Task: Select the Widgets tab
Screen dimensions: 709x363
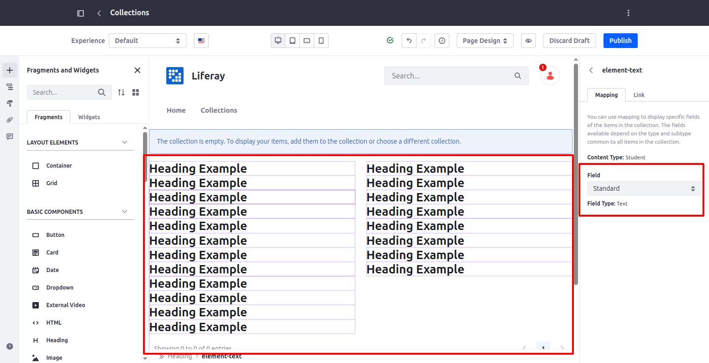Action: tap(89, 117)
